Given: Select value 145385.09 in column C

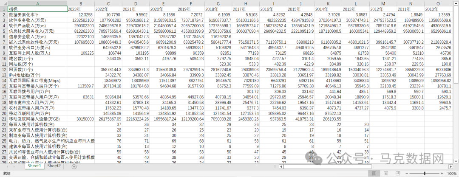Looking at the screenshot, I should 108,113.
